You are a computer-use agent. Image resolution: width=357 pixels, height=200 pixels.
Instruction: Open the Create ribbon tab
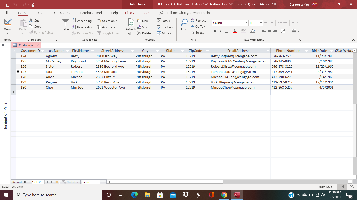39,13
